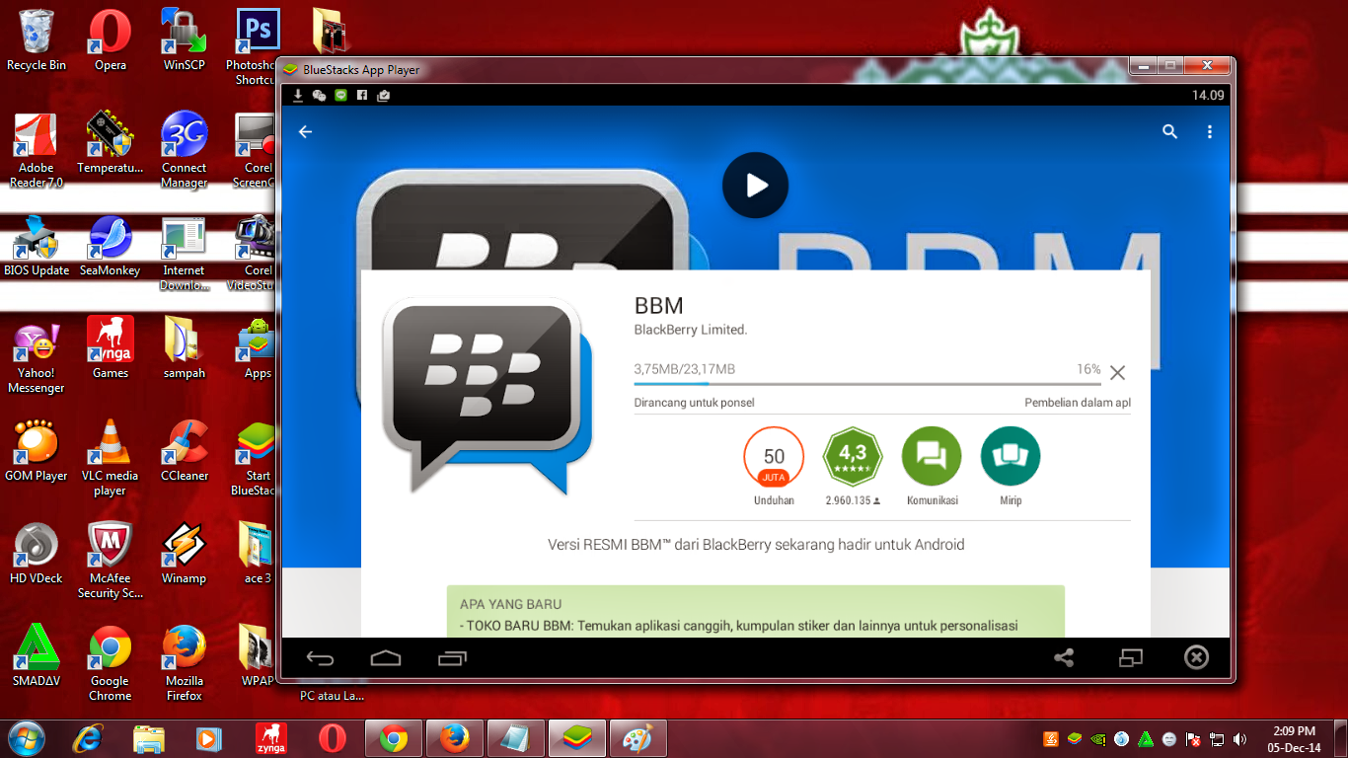
Task: Click the Zynga icon in the taskbar
Action: pos(270,737)
